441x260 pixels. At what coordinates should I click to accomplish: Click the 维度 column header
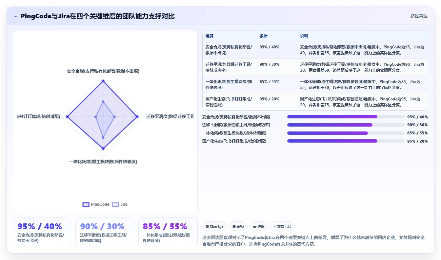point(210,36)
